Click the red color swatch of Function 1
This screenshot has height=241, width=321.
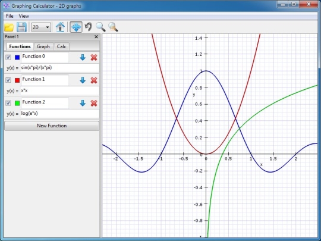tap(17, 80)
